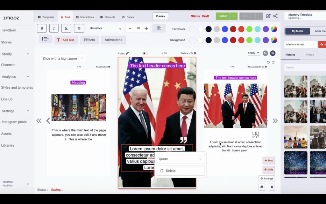Switch to My Media toggle

298,31
